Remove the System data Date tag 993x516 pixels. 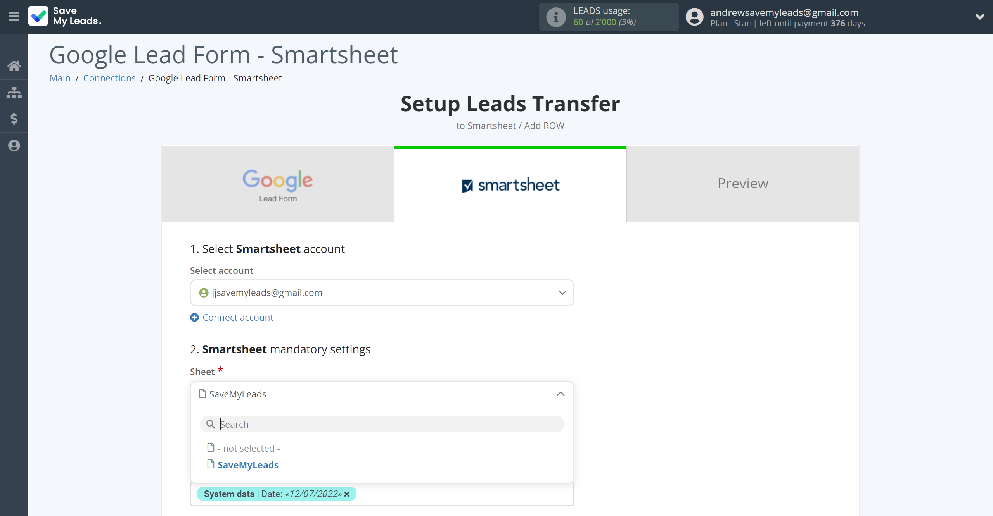347,494
